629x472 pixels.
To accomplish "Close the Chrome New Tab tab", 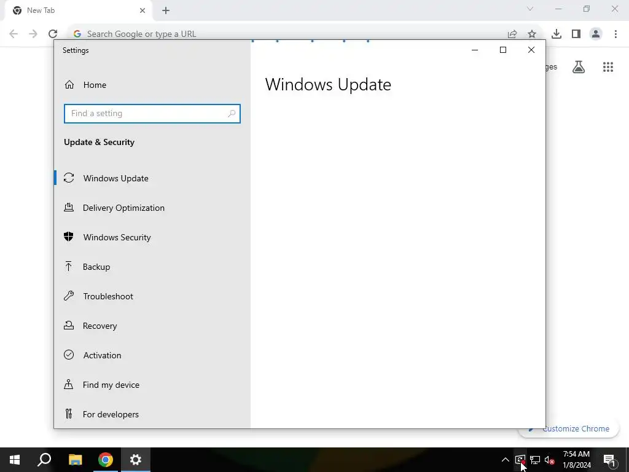I will pyautogui.click(x=143, y=10).
